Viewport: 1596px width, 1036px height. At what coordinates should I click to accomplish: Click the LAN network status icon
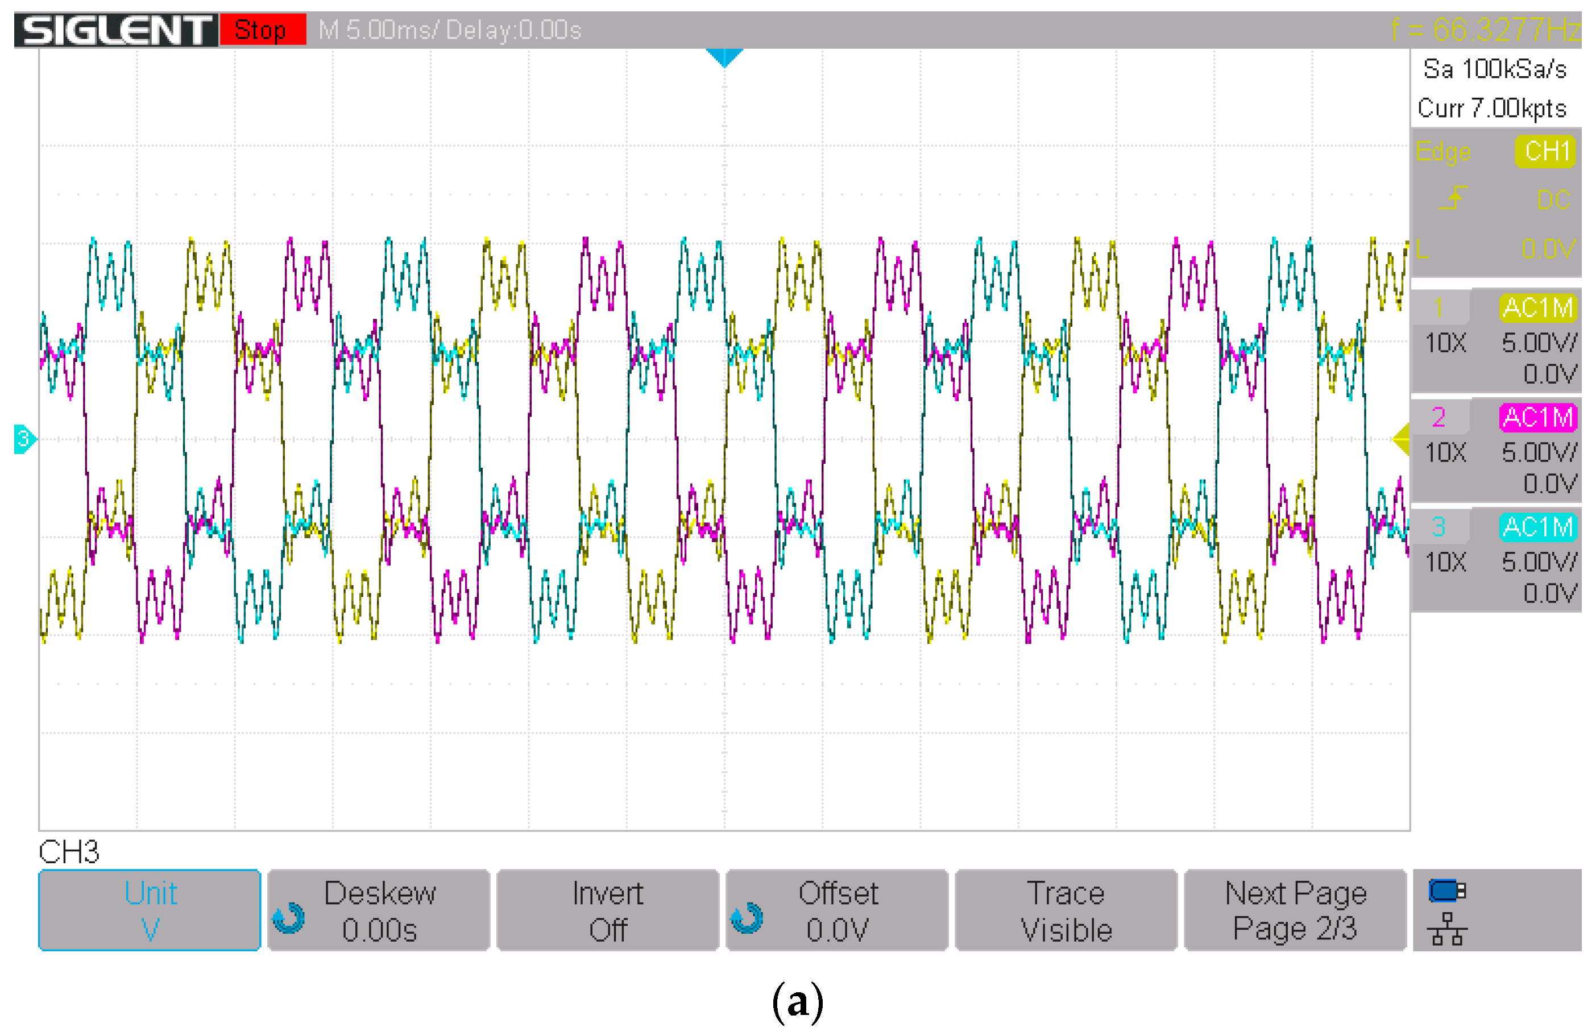click(1446, 929)
